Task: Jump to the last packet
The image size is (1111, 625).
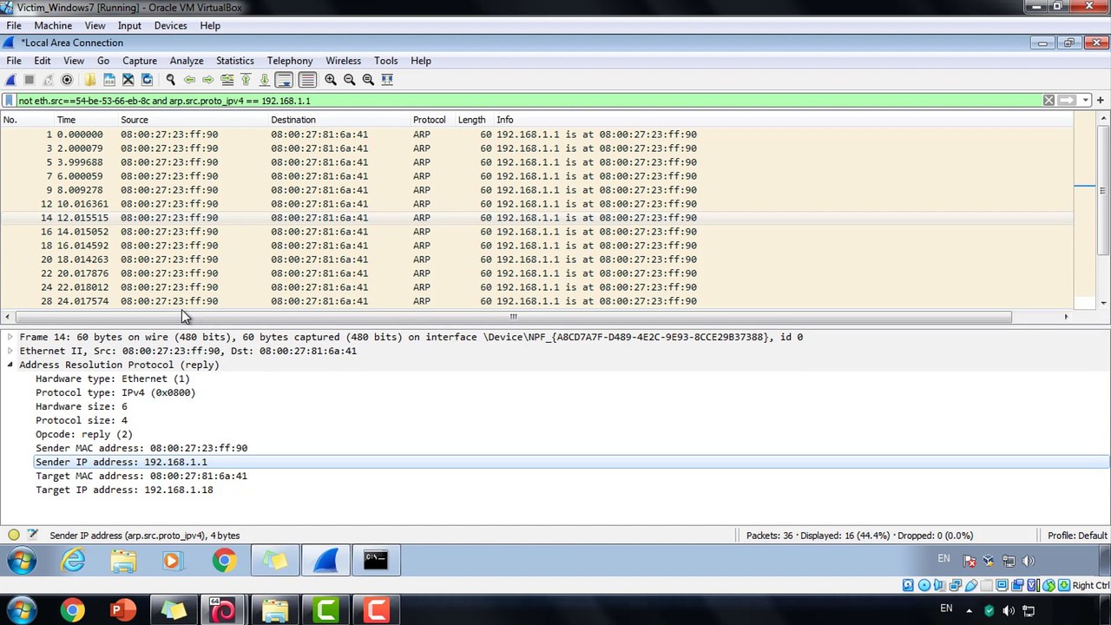Action: pyautogui.click(x=265, y=80)
